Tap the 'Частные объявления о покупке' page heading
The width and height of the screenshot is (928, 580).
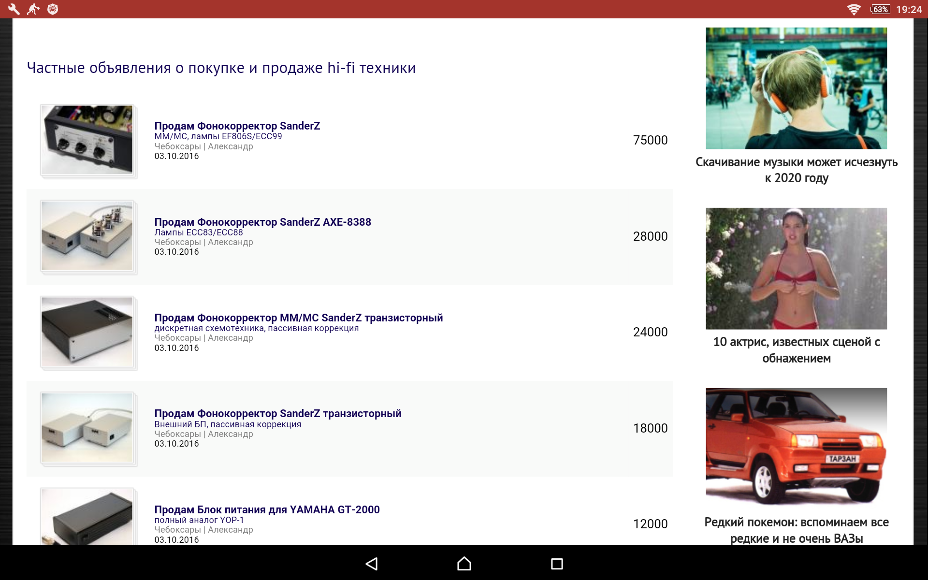[221, 68]
